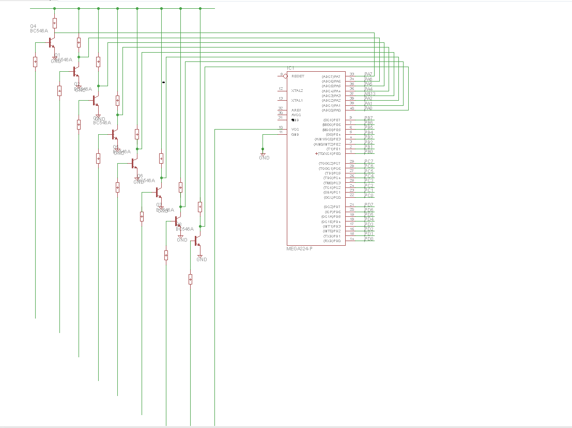
Task: Click the PB5 net label
Action: point(369,128)
